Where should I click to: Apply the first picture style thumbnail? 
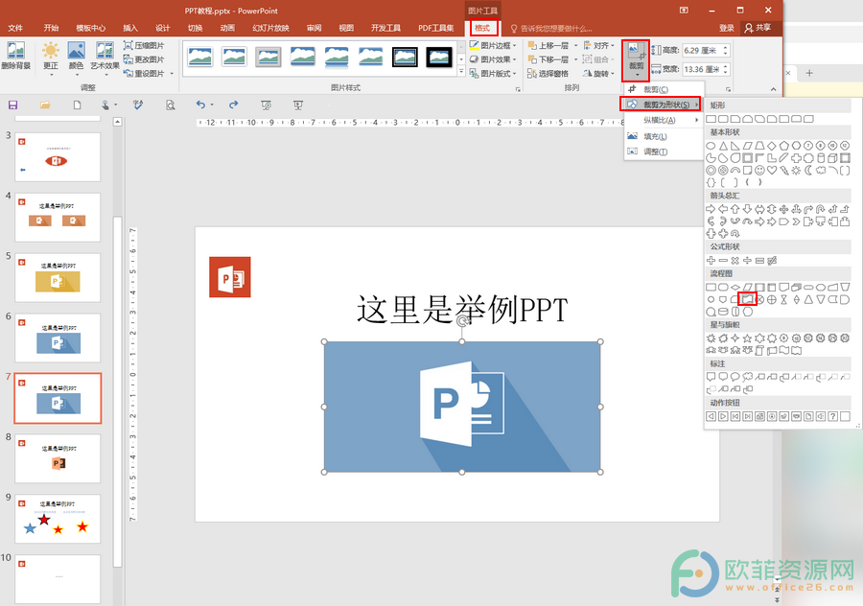tap(199, 57)
